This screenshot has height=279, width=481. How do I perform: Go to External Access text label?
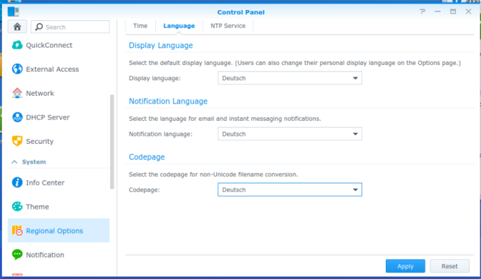[52, 69]
